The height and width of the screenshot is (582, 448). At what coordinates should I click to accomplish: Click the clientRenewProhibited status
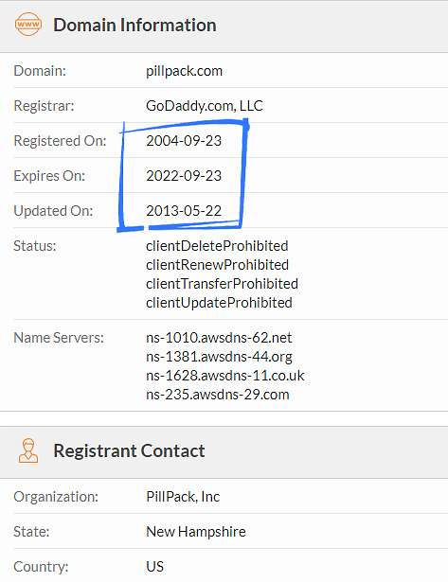(x=217, y=265)
